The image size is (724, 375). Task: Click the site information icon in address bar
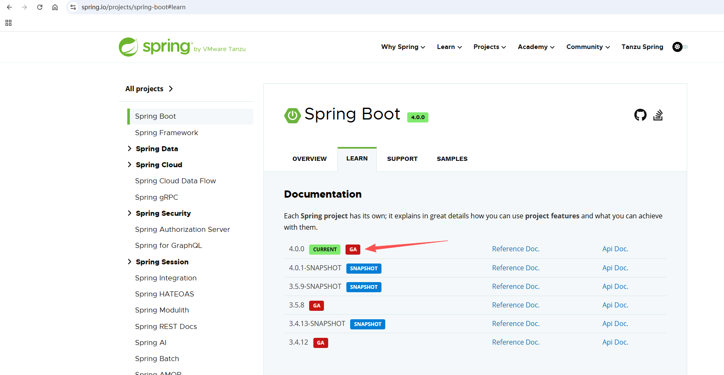73,7
